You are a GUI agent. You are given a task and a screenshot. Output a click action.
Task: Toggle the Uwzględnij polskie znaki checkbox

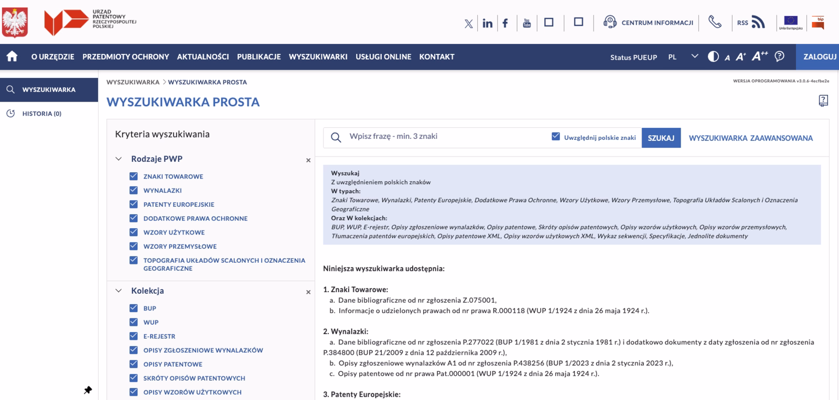coord(556,137)
